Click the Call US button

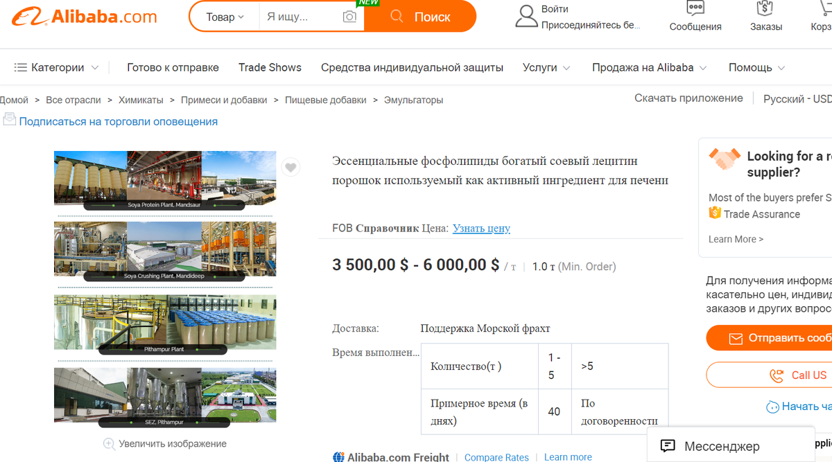(769, 375)
